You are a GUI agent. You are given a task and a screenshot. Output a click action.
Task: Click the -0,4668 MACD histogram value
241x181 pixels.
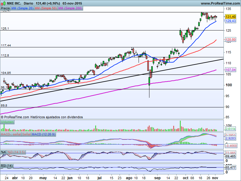[x=231, y=146]
